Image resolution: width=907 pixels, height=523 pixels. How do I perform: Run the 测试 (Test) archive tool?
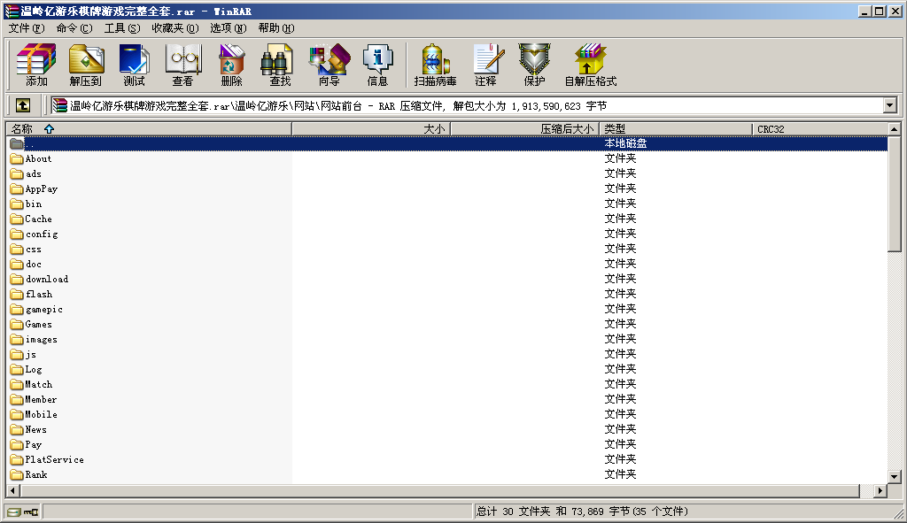[134, 65]
